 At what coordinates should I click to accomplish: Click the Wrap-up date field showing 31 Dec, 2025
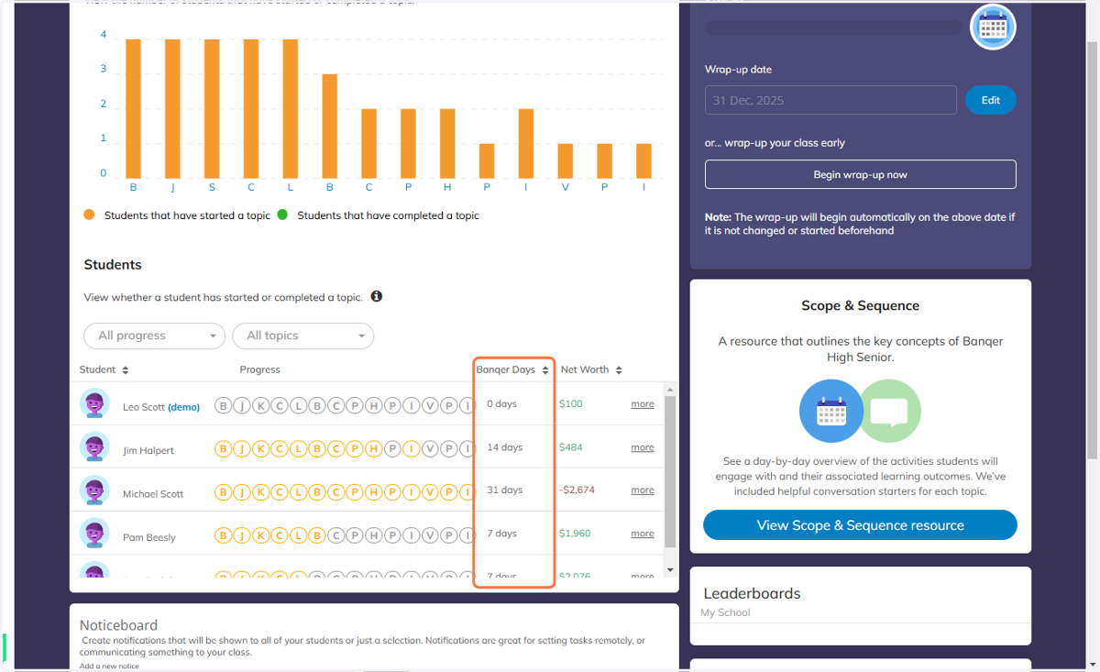coord(830,100)
